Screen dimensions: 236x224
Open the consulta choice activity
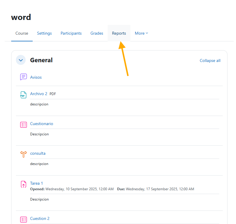pos(38,153)
